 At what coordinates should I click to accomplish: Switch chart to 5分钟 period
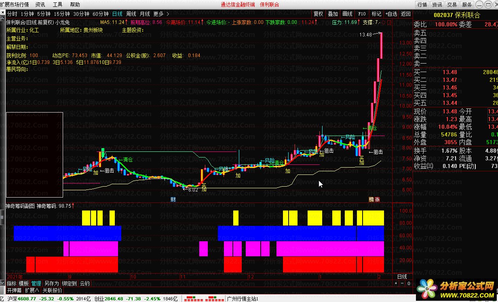(x=44, y=14)
